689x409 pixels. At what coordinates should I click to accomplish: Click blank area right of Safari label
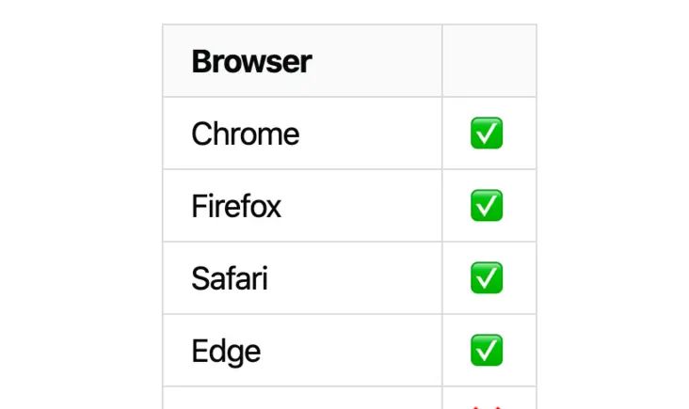(x=358, y=278)
